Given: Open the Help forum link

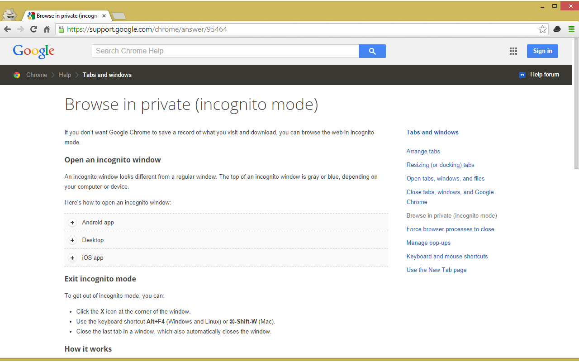Looking at the screenshot, I should tap(545, 75).
